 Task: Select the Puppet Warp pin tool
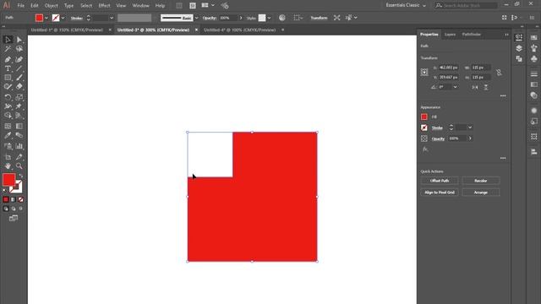(x=19, y=106)
